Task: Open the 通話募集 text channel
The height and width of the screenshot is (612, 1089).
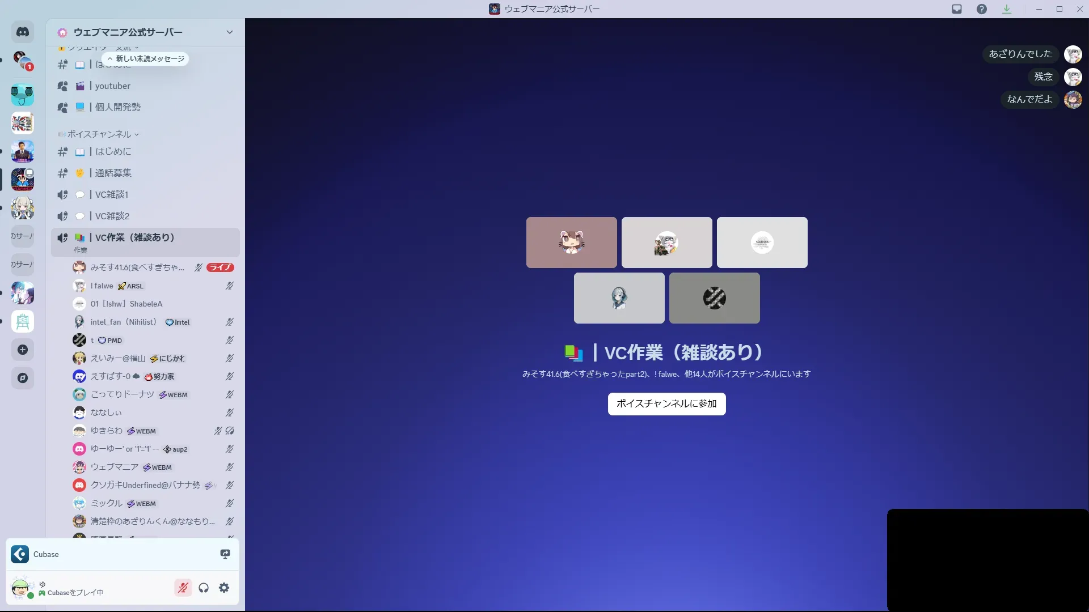Action: 113,173
